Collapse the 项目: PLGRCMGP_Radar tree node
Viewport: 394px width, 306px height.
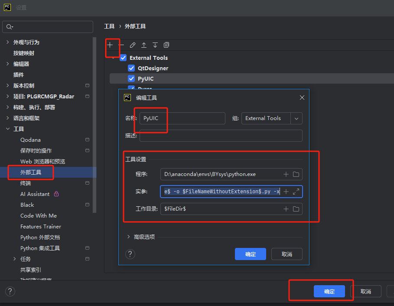click(8, 96)
